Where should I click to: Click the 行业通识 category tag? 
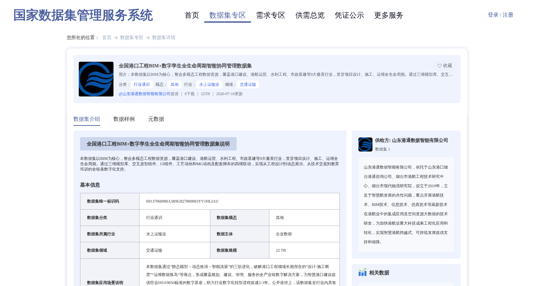point(142,84)
